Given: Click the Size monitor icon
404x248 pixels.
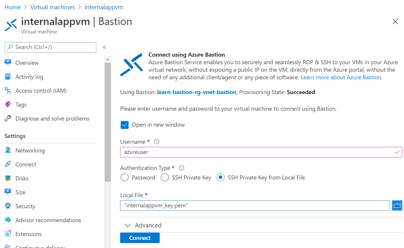Looking at the screenshot, I should coord(8,192).
